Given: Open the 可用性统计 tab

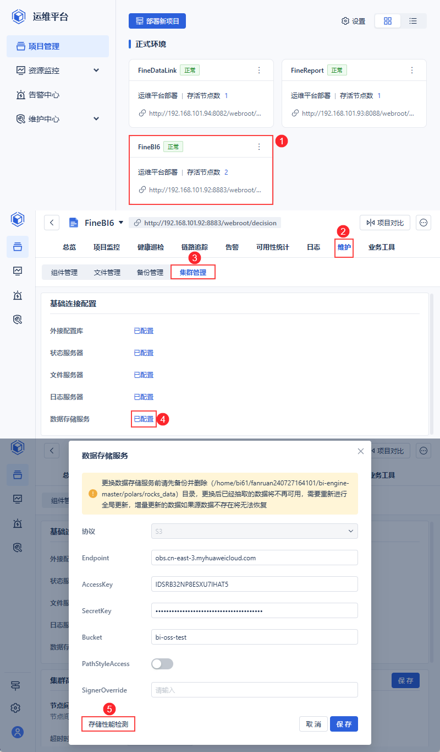Looking at the screenshot, I should tap(273, 247).
